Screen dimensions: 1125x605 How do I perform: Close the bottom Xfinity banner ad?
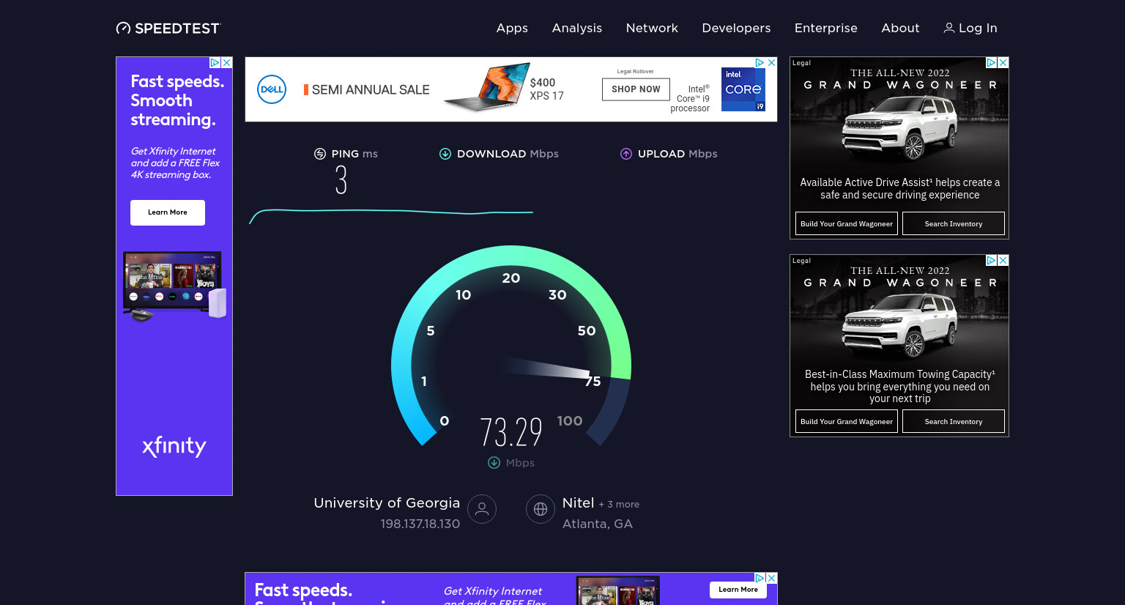(771, 579)
